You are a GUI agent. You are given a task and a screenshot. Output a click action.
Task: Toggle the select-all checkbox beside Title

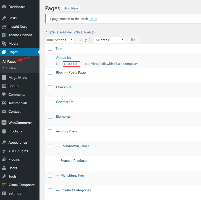point(50,49)
